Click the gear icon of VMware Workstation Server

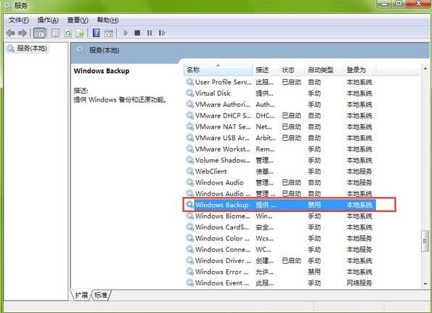click(x=189, y=149)
